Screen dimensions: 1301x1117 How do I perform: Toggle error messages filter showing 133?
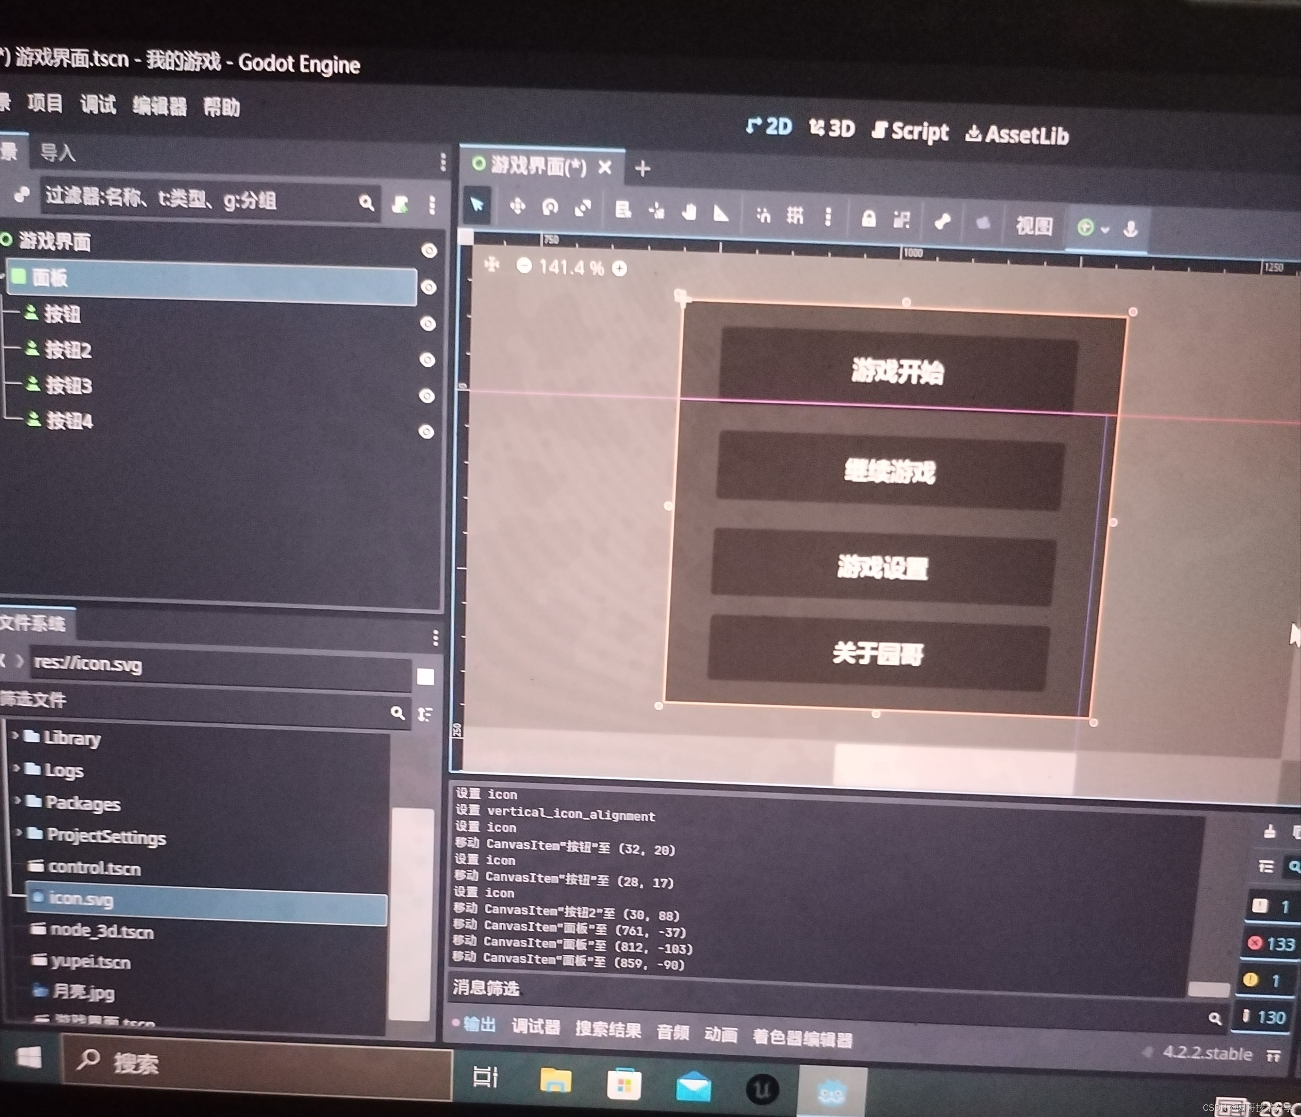point(1270,943)
